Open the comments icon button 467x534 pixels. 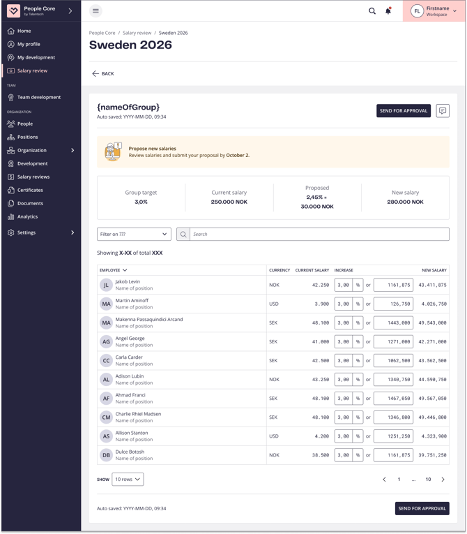[x=443, y=111]
